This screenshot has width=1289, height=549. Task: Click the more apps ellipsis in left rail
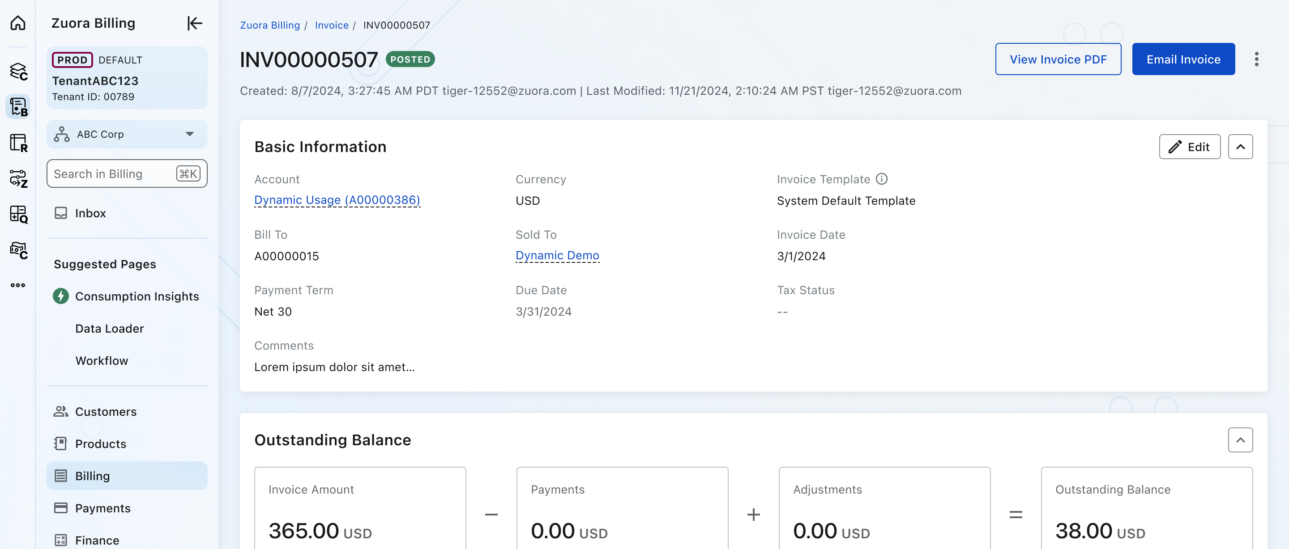pyautogui.click(x=18, y=285)
